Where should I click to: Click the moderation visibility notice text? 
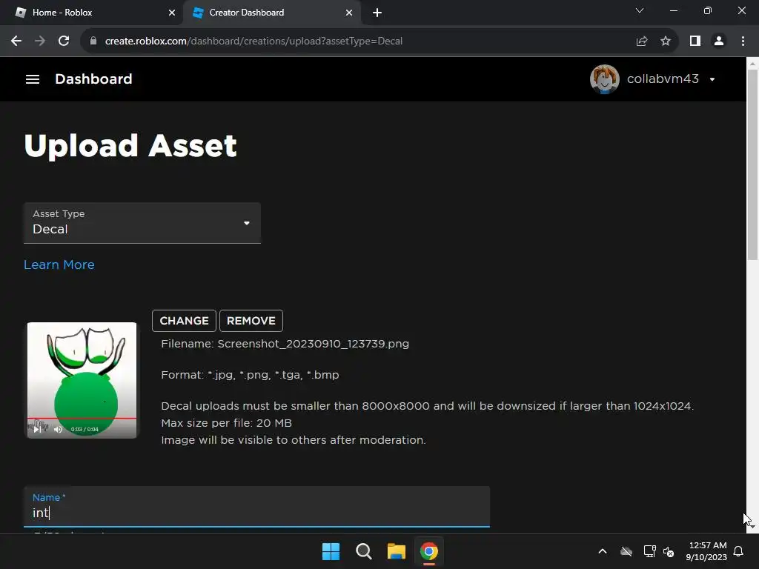click(294, 440)
